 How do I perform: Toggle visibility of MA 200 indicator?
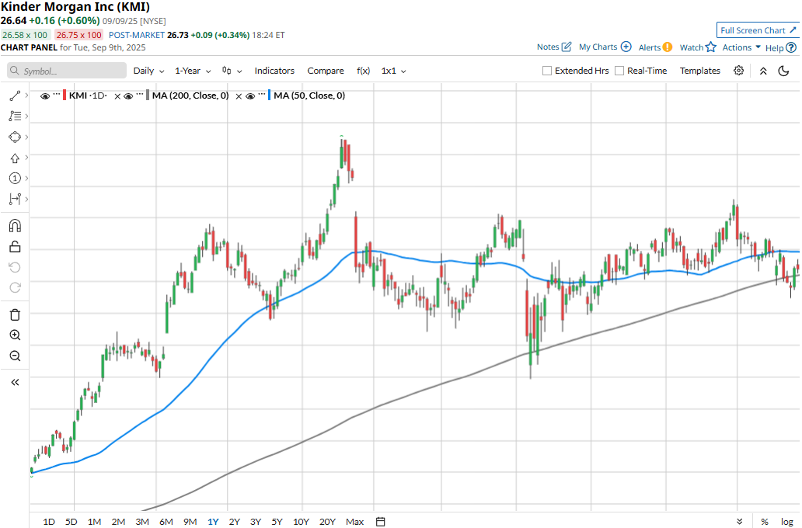[128, 96]
